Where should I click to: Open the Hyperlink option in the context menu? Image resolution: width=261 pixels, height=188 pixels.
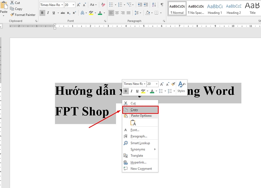coord(136,162)
